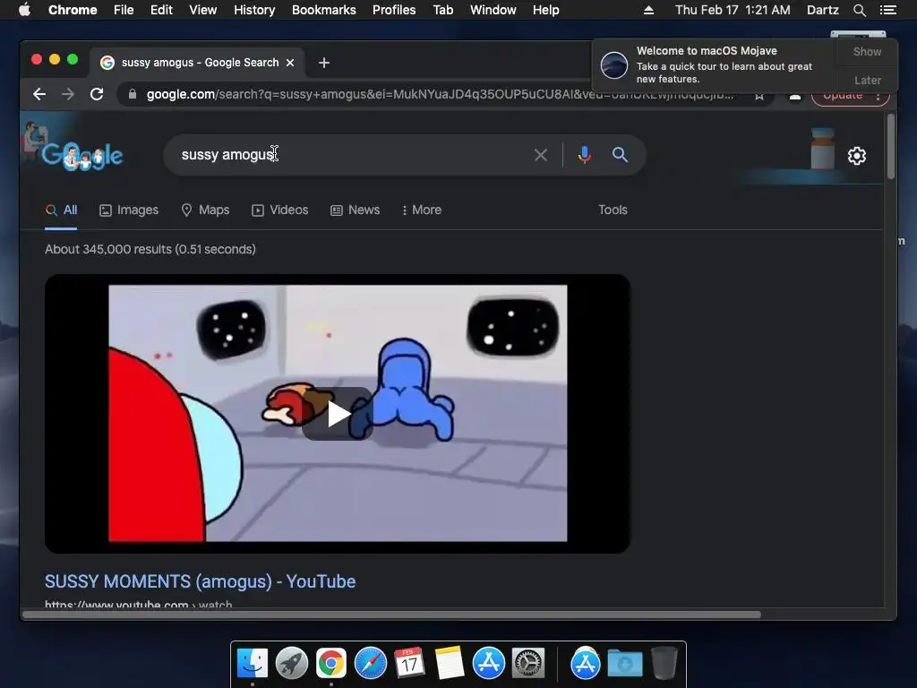Open the Tab menu
Image resolution: width=917 pixels, height=688 pixels.
coord(442,10)
